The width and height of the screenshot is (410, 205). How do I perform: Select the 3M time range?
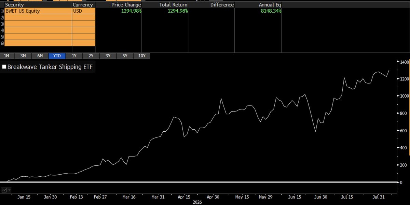(23, 56)
